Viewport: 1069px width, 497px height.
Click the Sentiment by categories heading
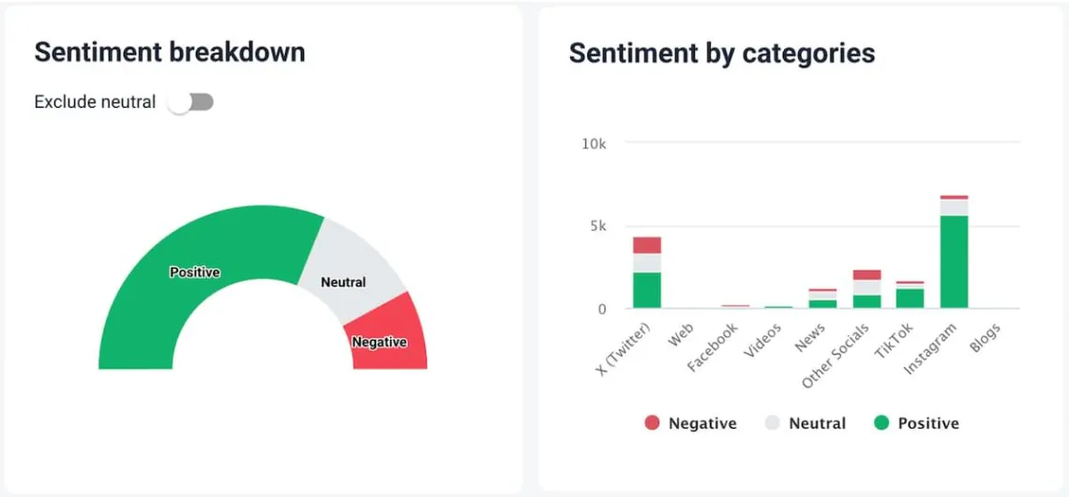click(721, 53)
